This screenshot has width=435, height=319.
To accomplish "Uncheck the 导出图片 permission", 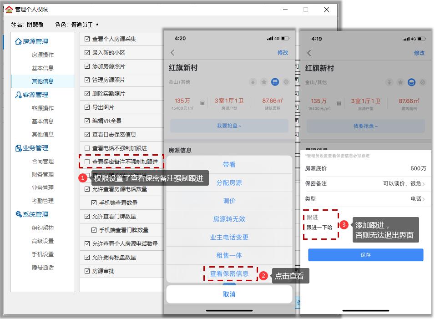I will tap(86, 107).
